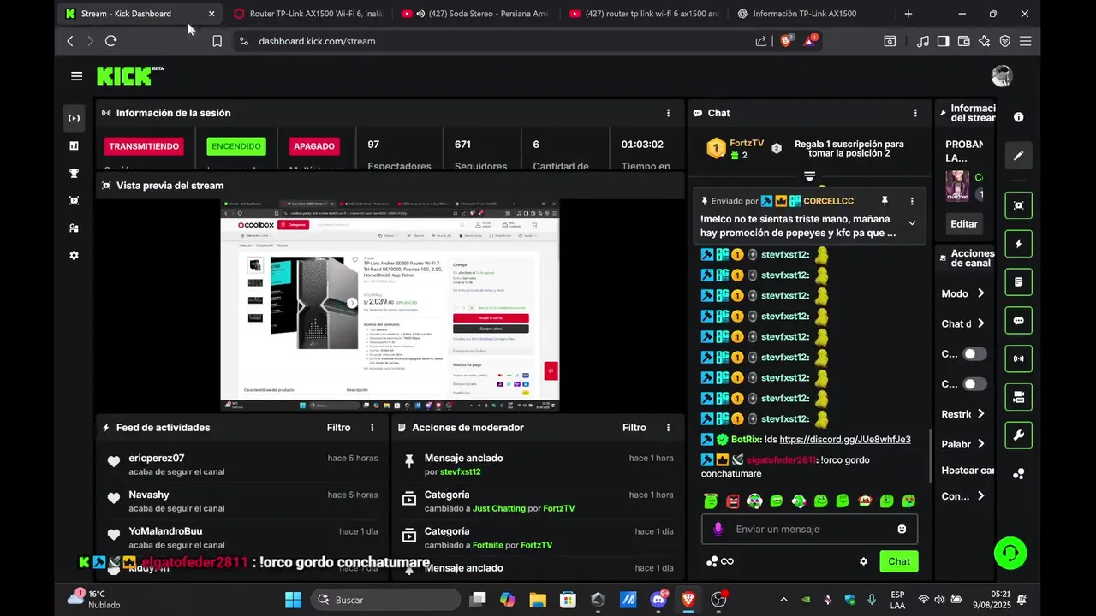Open the green headset support button
The width and height of the screenshot is (1096, 616).
[1010, 553]
